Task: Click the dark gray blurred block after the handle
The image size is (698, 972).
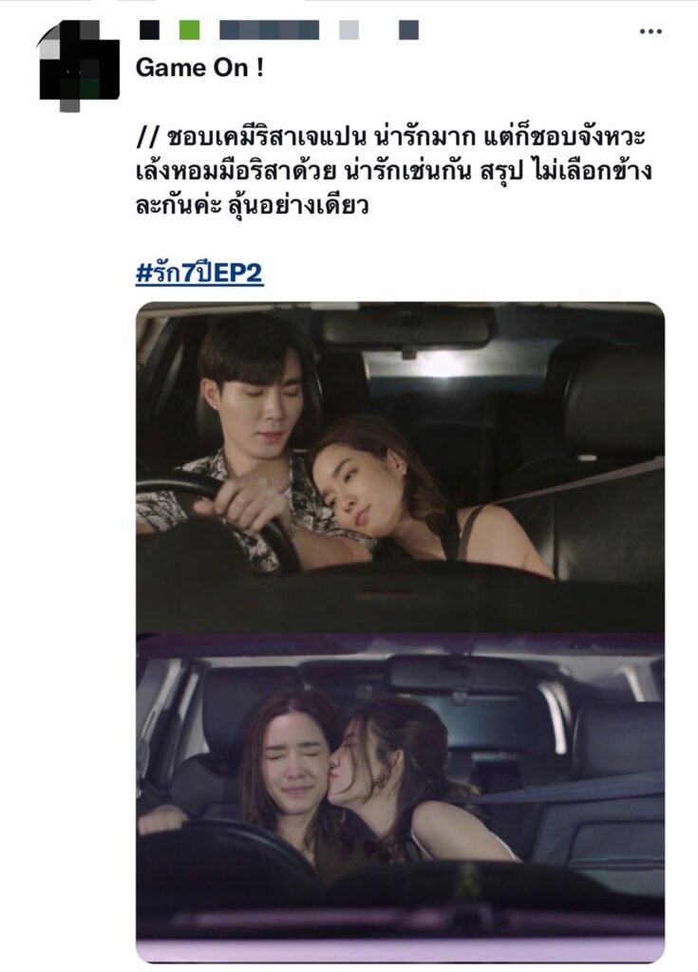Action: 408,29
